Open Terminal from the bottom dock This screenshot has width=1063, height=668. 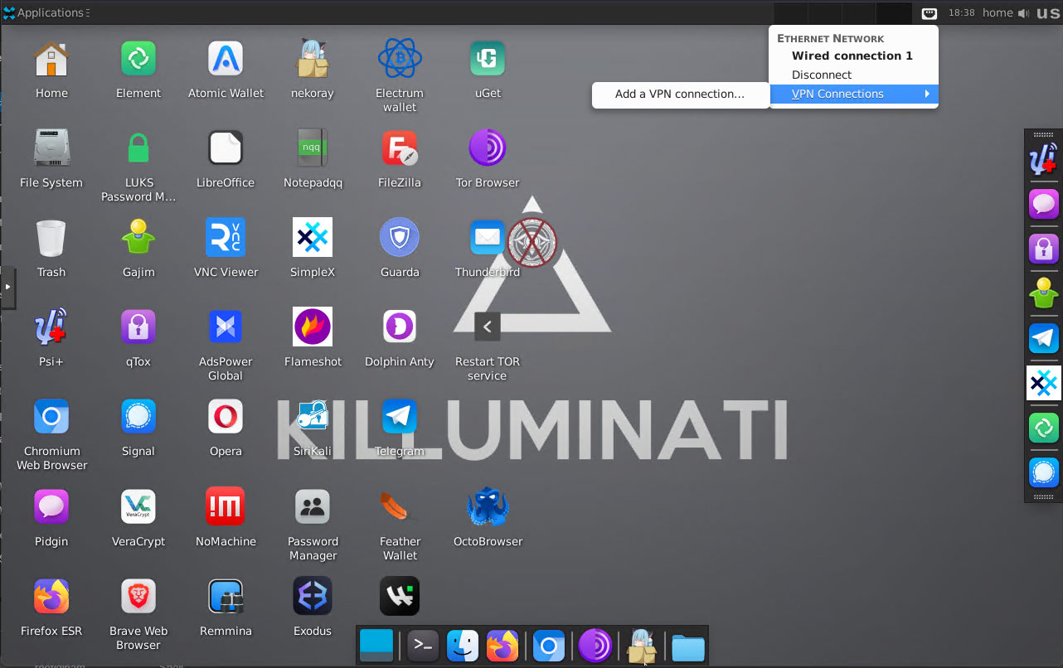[424, 646]
